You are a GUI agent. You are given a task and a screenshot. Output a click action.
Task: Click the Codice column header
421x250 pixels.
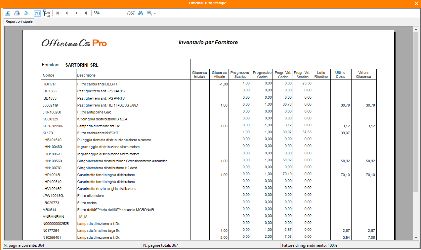49,75
